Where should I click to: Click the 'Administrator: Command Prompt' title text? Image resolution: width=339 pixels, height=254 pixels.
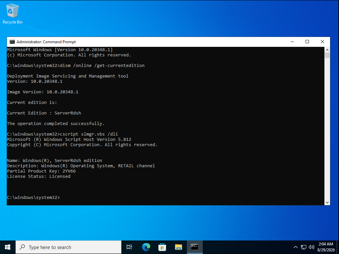pos(46,42)
